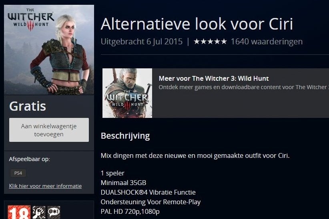
Task: Click the Gratis price label
Action: (28, 106)
